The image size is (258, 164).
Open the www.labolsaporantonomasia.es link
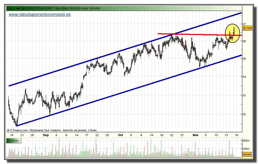pos(40,15)
